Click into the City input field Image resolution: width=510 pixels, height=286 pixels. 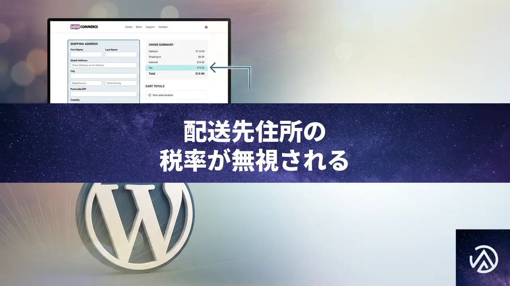click(104, 76)
